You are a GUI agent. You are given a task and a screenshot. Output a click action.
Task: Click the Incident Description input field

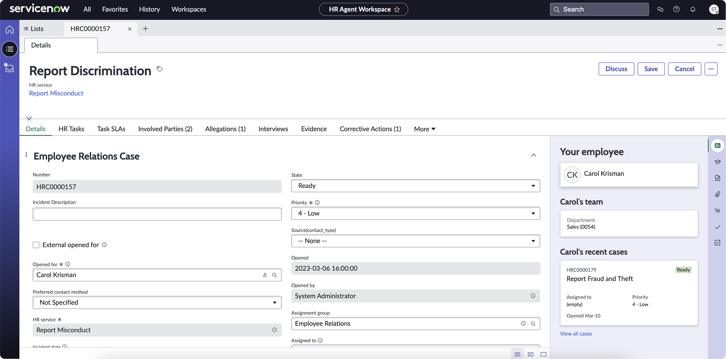click(157, 214)
